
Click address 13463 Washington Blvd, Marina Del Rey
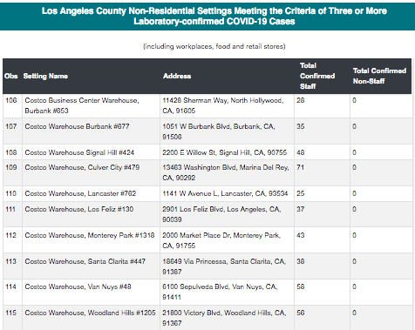pos(226,172)
